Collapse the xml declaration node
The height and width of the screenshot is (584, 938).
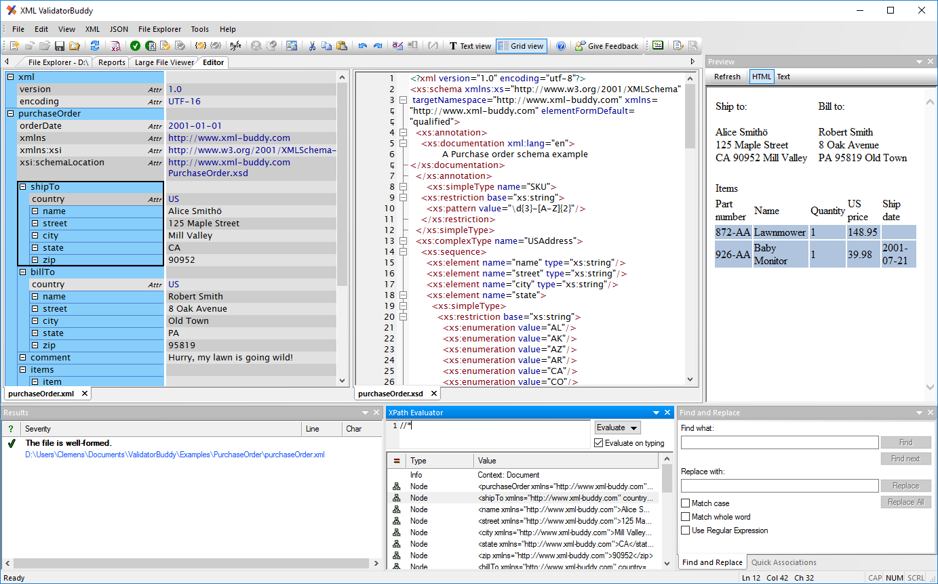10,77
